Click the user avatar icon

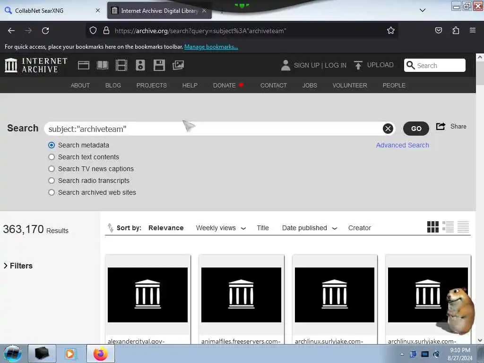coord(285,65)
